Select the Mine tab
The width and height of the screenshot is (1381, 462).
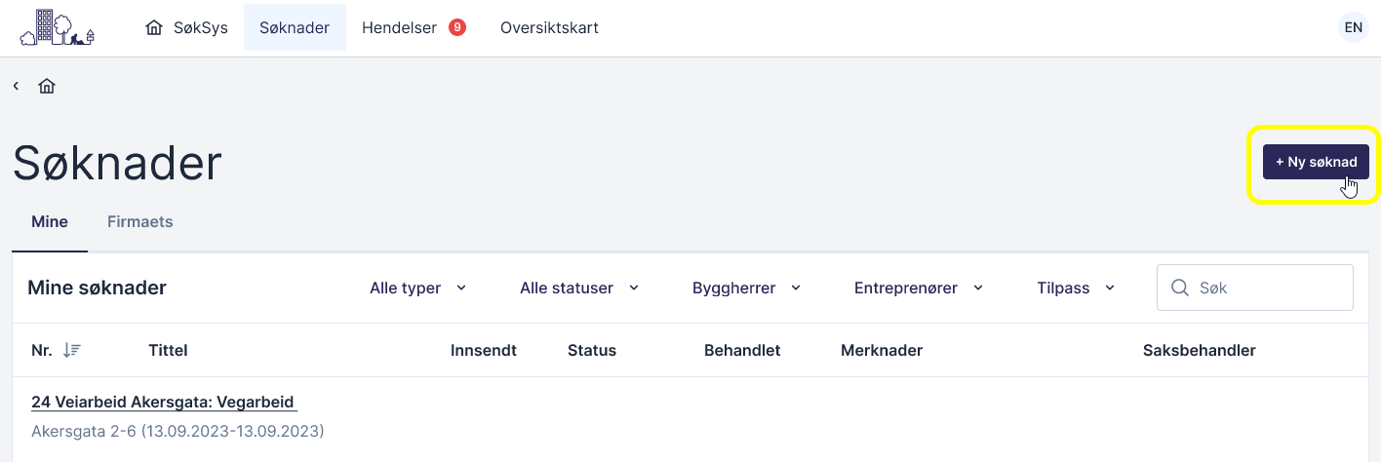50,221
